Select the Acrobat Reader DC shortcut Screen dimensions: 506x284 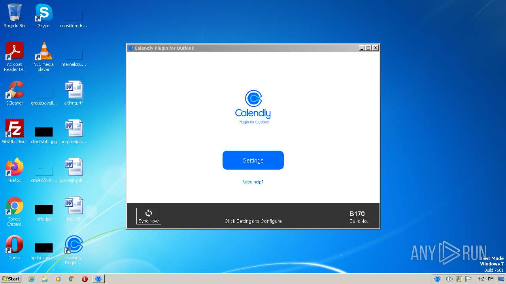pyautogui.click(x=14, y=57)
